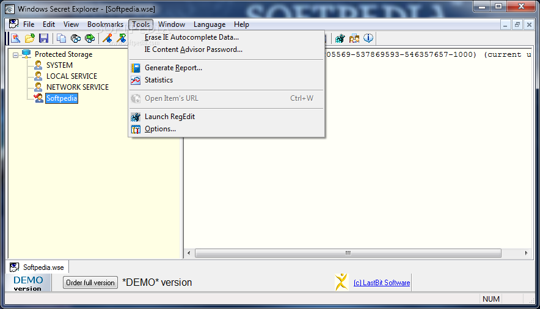
Task: Click the Softpedia.wse tab icon
Action: click(x=14, y=267)
